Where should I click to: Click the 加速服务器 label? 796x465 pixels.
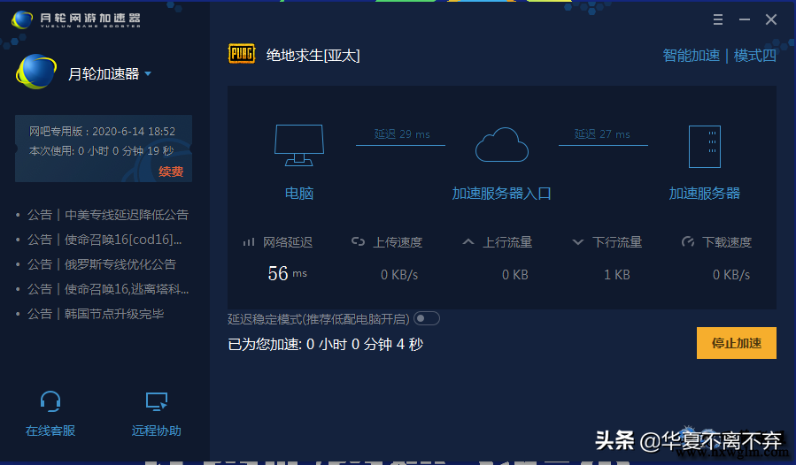705,194
